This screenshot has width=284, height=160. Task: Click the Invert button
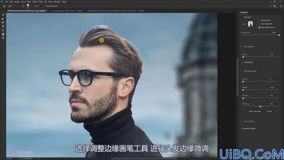269,111
